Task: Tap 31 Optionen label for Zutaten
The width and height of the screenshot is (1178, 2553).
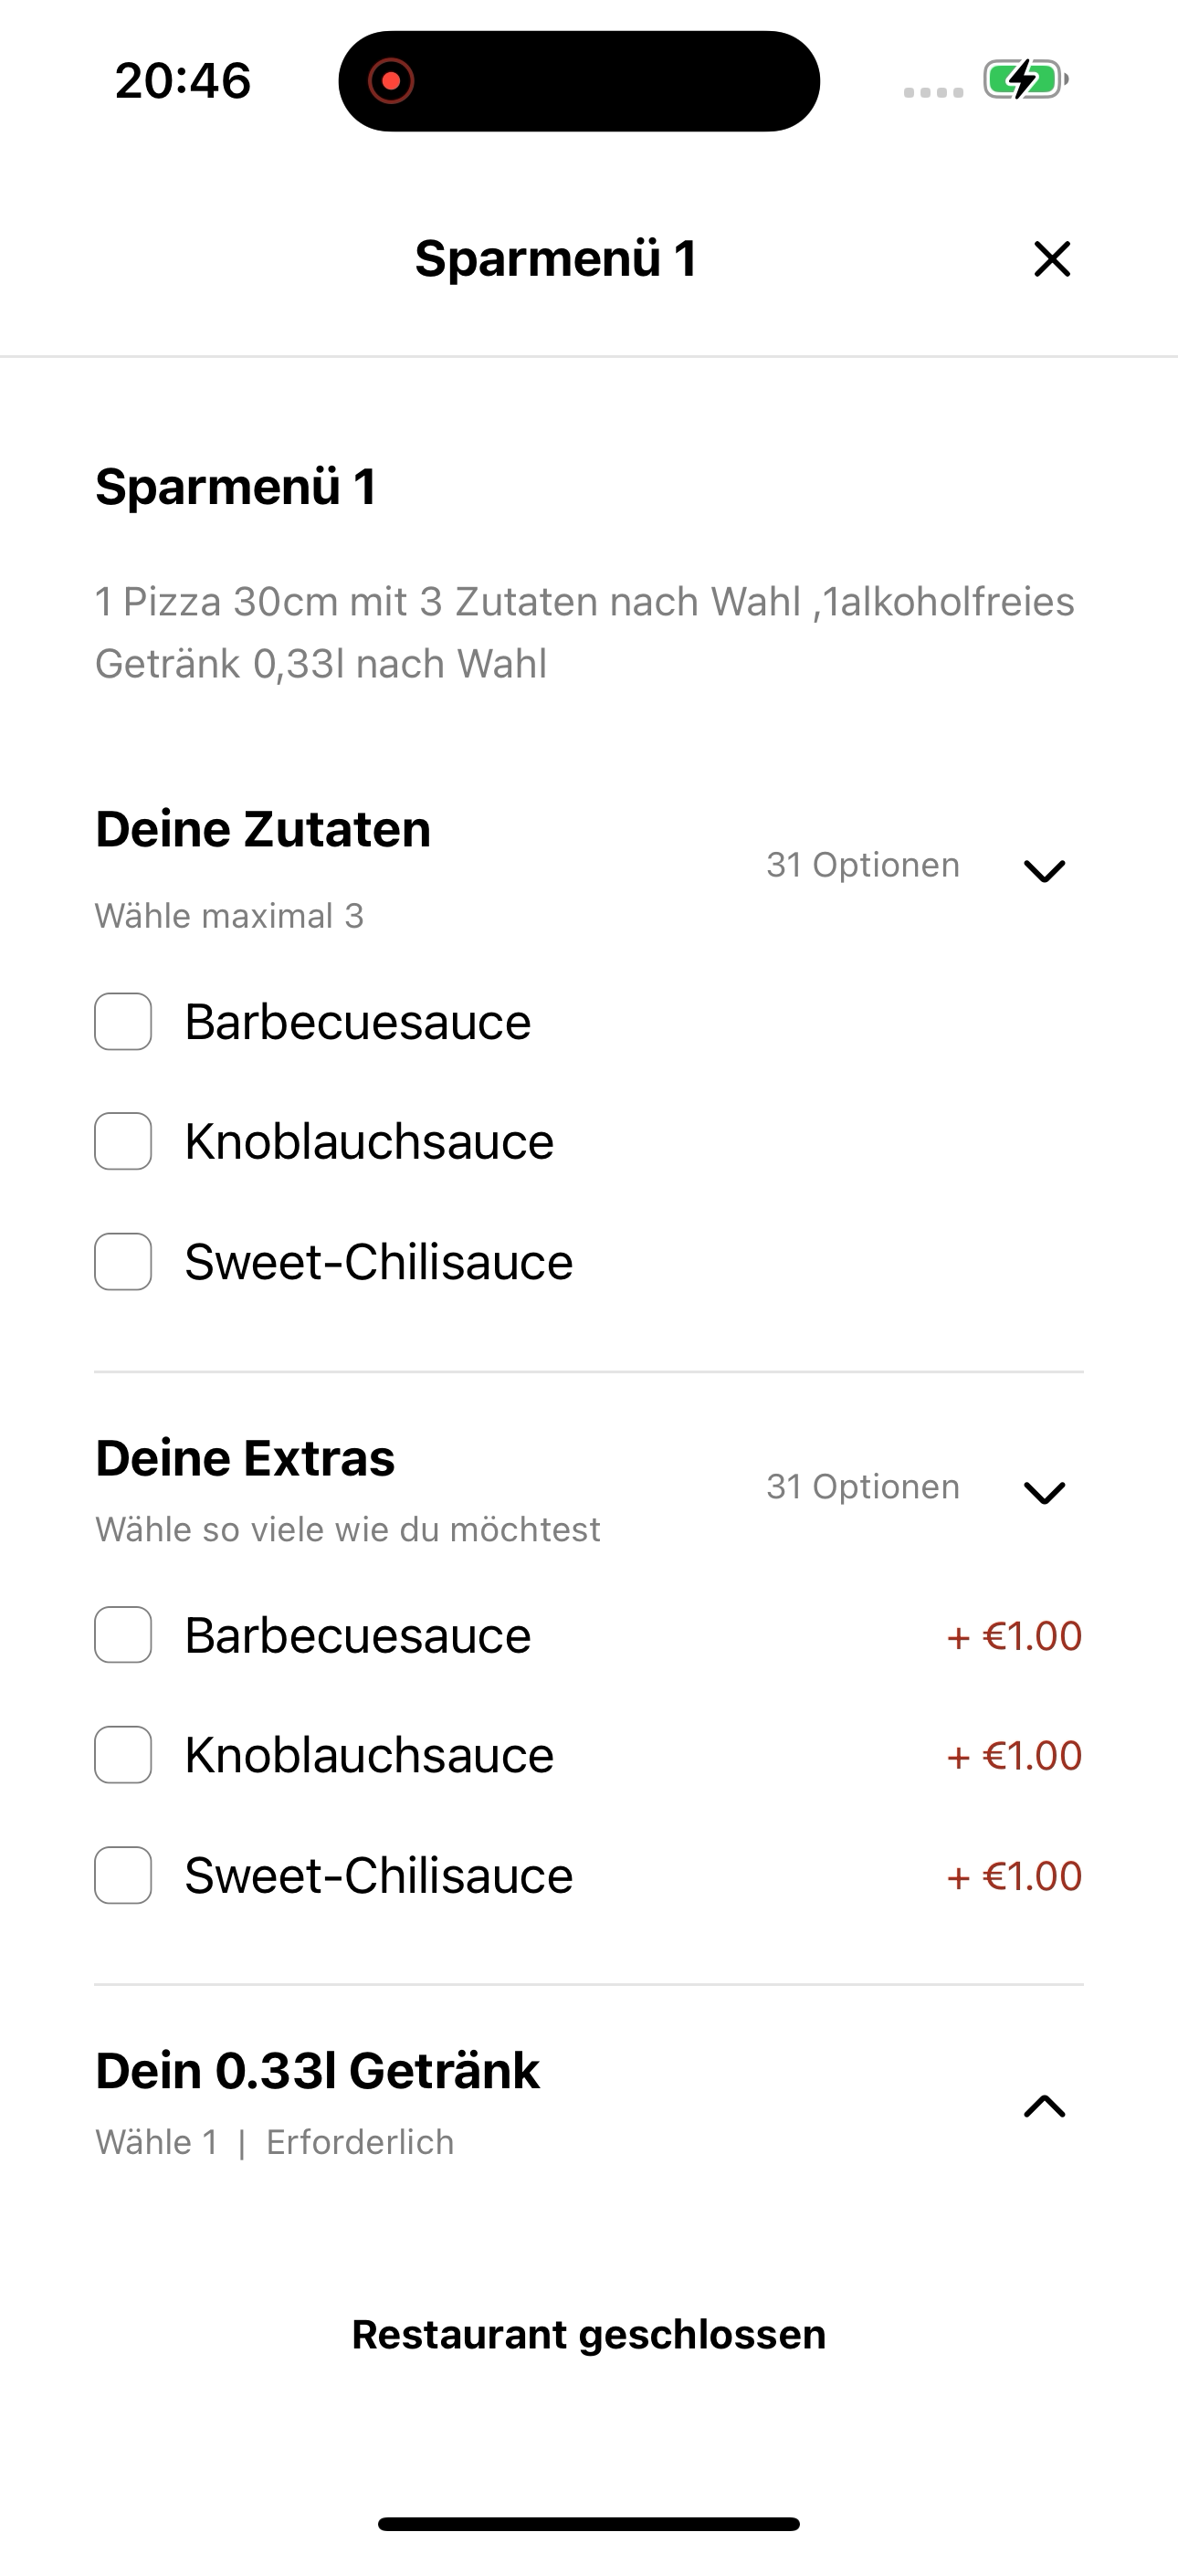Action: point(863,866)
